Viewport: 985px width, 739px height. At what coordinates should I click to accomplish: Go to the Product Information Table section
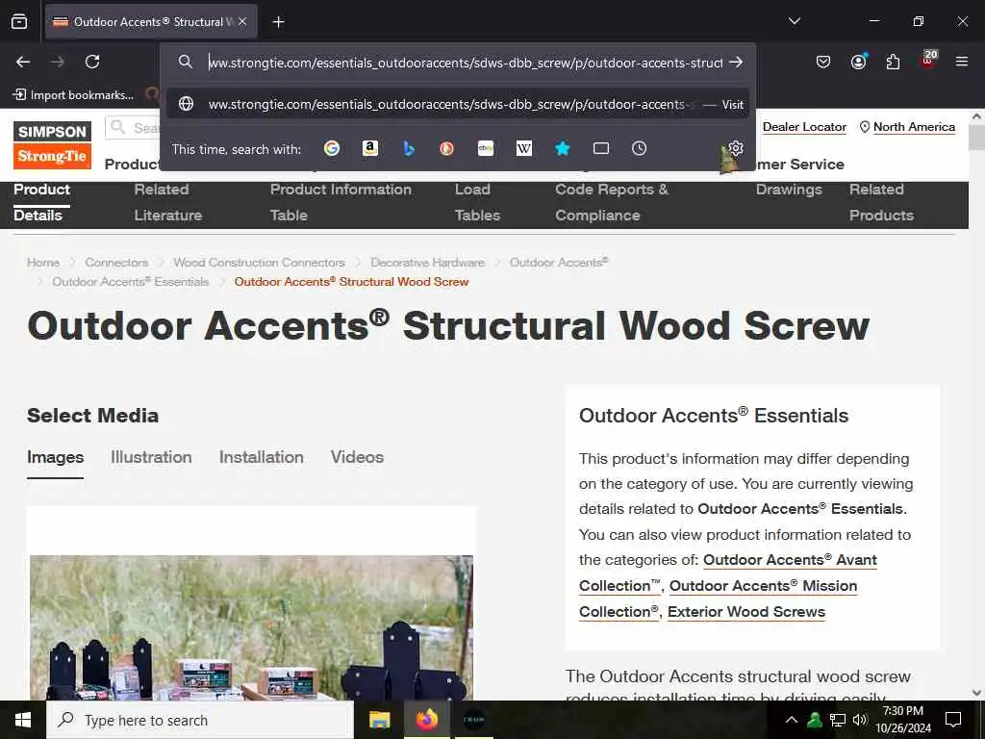(x=341, y=202)
